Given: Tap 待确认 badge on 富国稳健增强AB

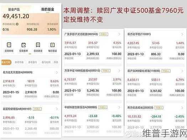Looking at the screenshot, I should point(37,109).
